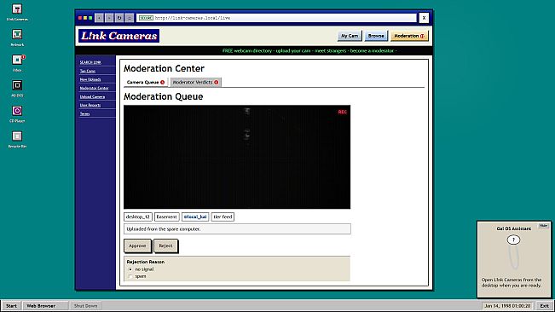
Task: Open the Inbox desktop icon with red badge
Action: click(x=17, y=62)
